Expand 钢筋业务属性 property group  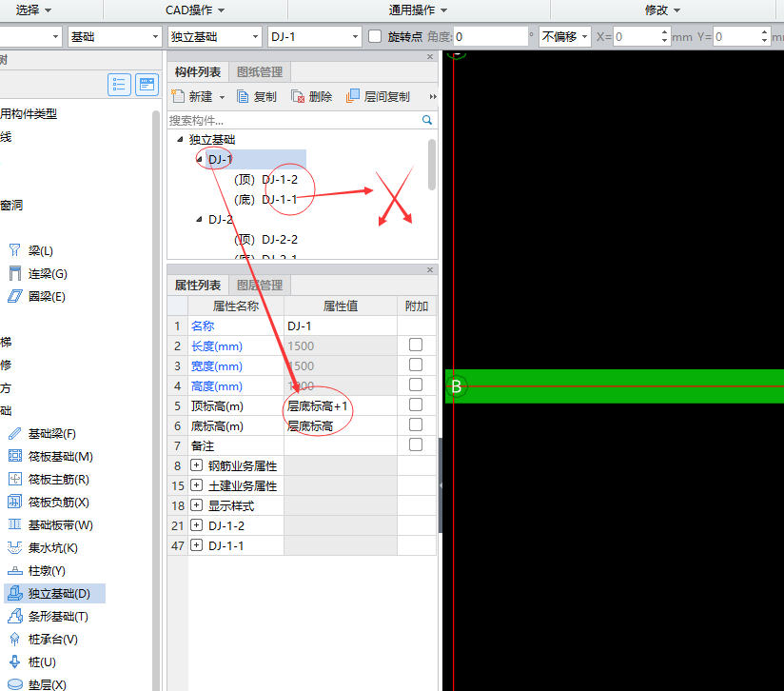coord(197,465)
